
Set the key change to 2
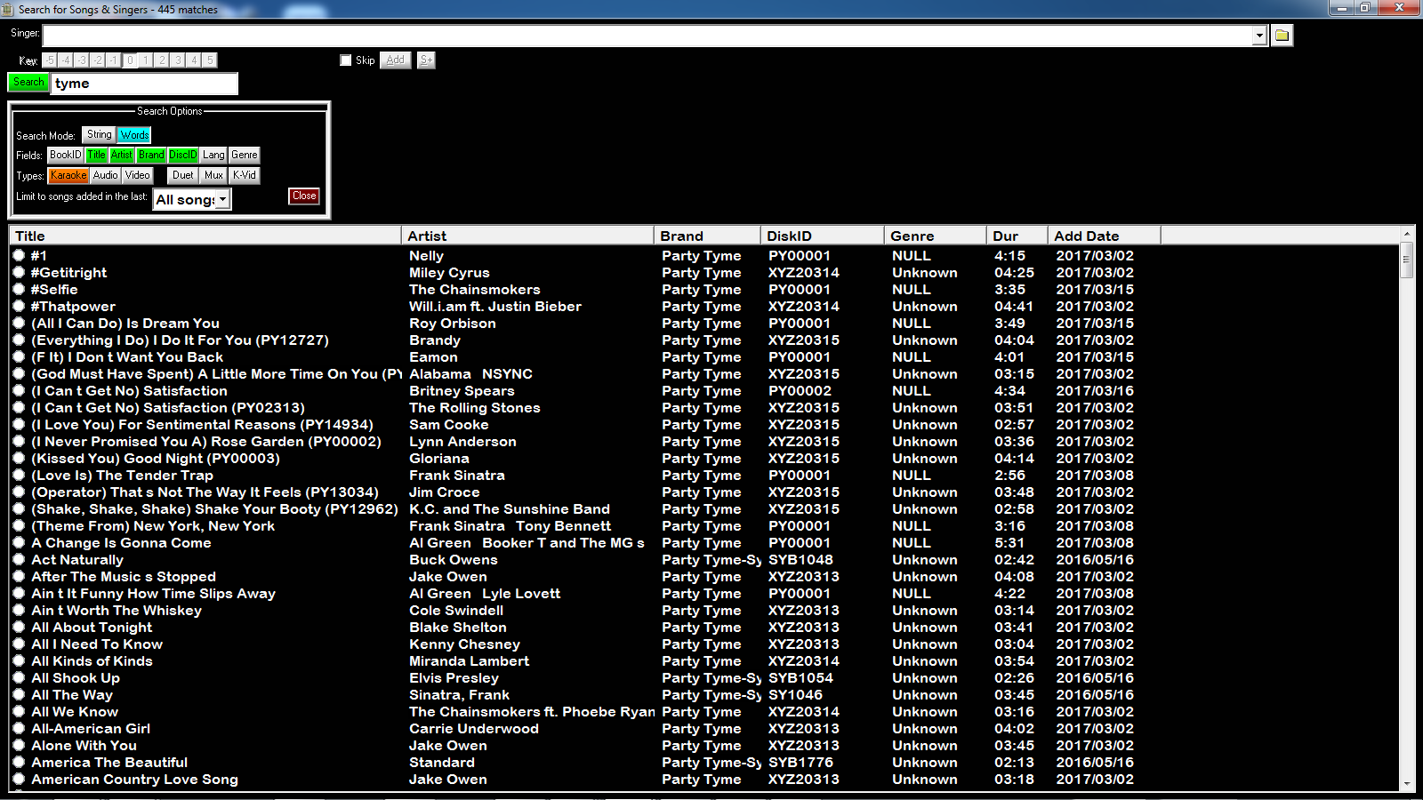162,60
